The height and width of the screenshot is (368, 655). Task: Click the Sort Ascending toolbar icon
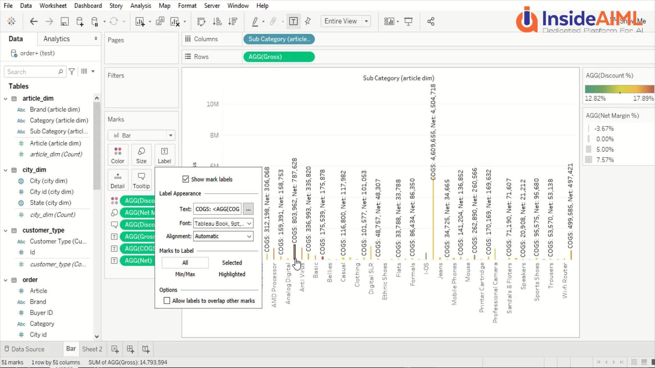click(x=217, y=21)
